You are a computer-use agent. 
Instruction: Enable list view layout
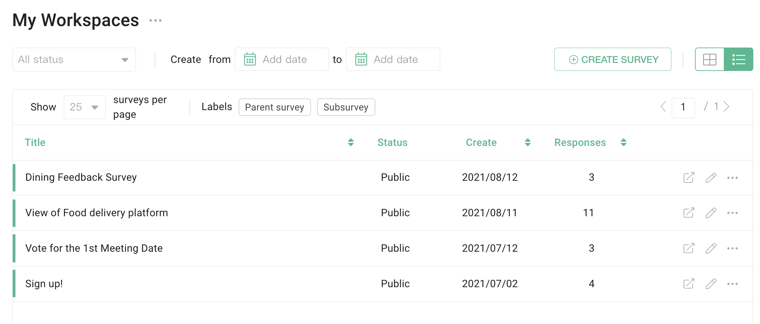click(739, 59)
